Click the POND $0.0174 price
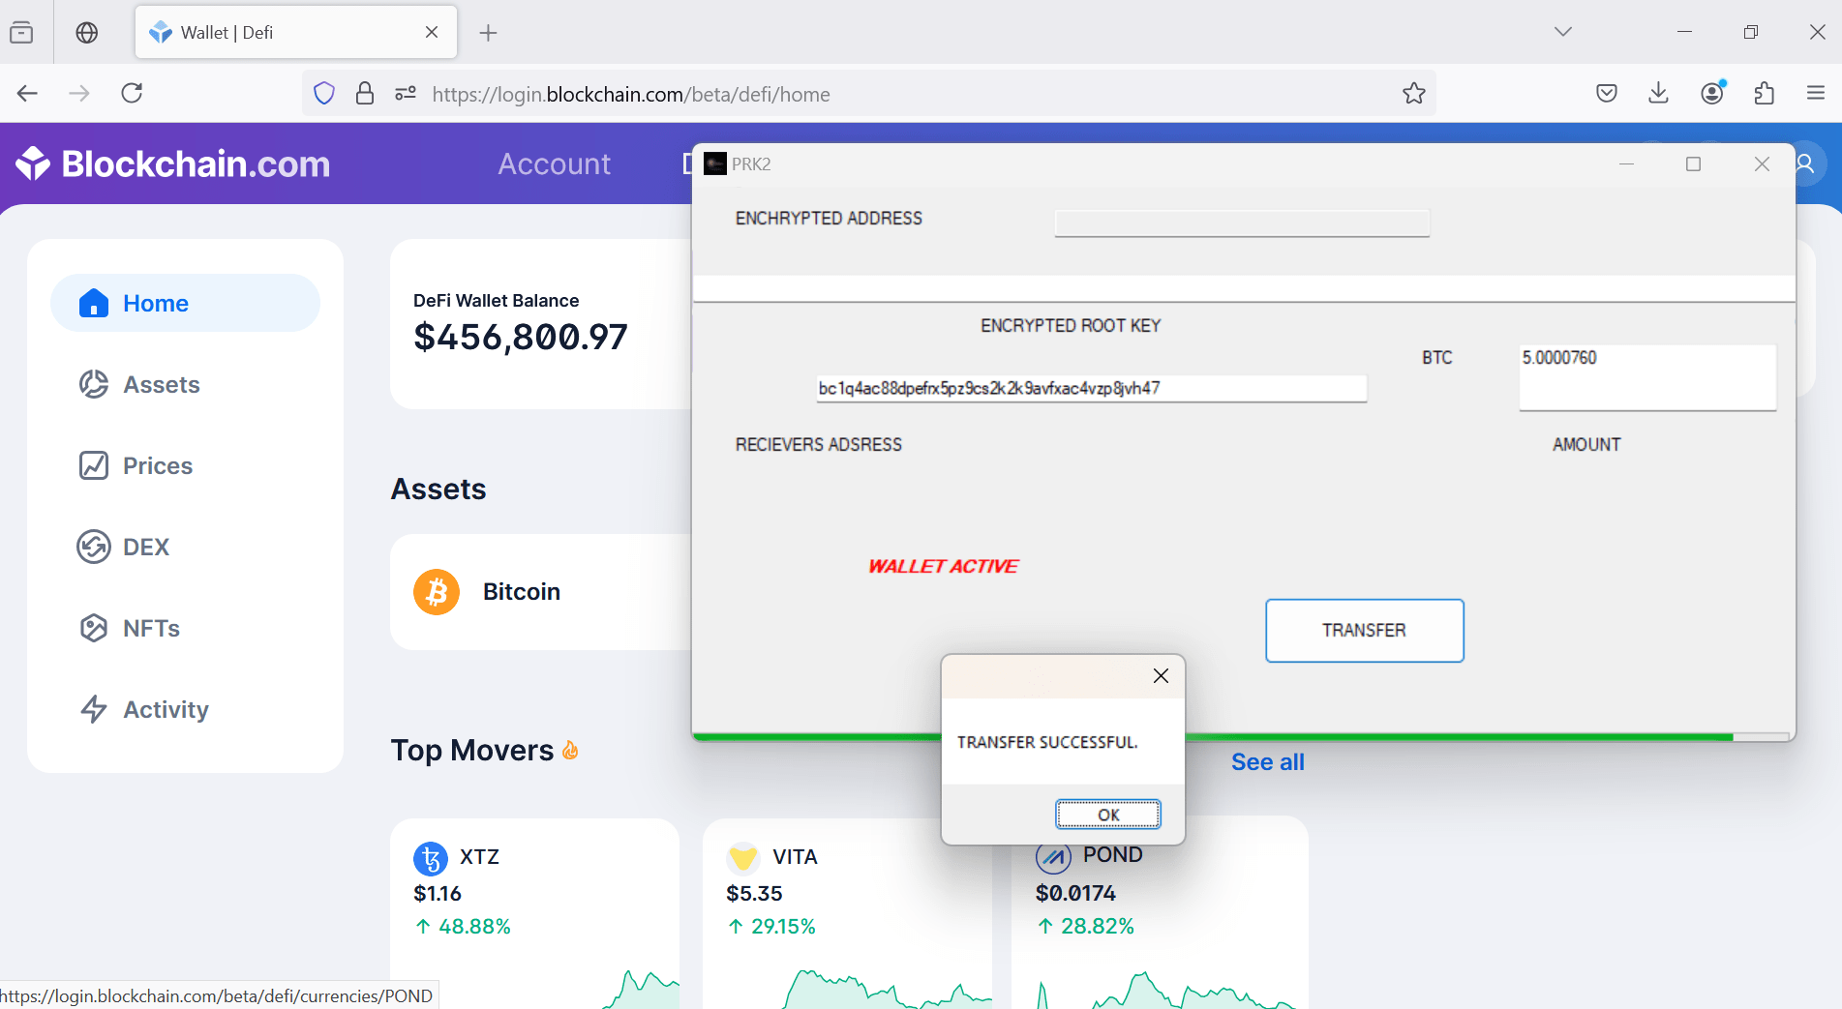 click(1075, 894)
